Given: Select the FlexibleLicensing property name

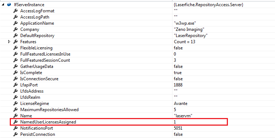Looking at the screenshot, I should click(x=36, y=48).
